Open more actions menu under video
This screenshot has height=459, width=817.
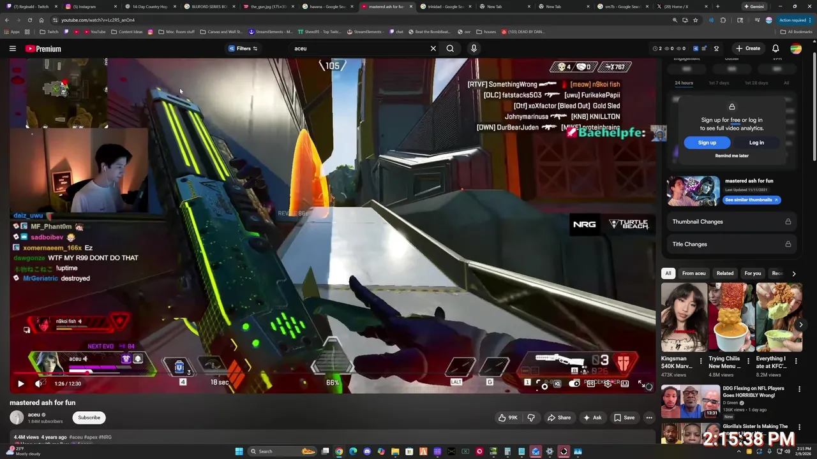[648, 418]
